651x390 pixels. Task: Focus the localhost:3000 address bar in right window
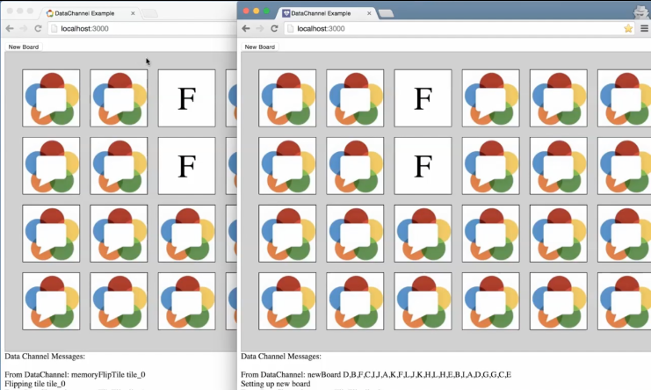(x=439, y=29)
